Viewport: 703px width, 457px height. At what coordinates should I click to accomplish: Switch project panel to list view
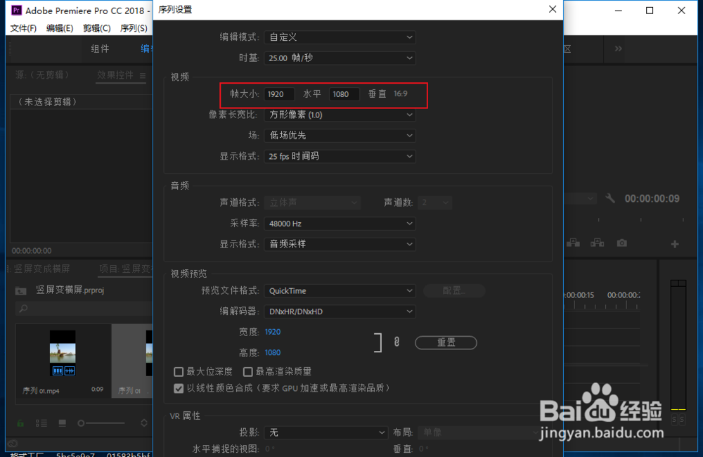click(41, 423)
